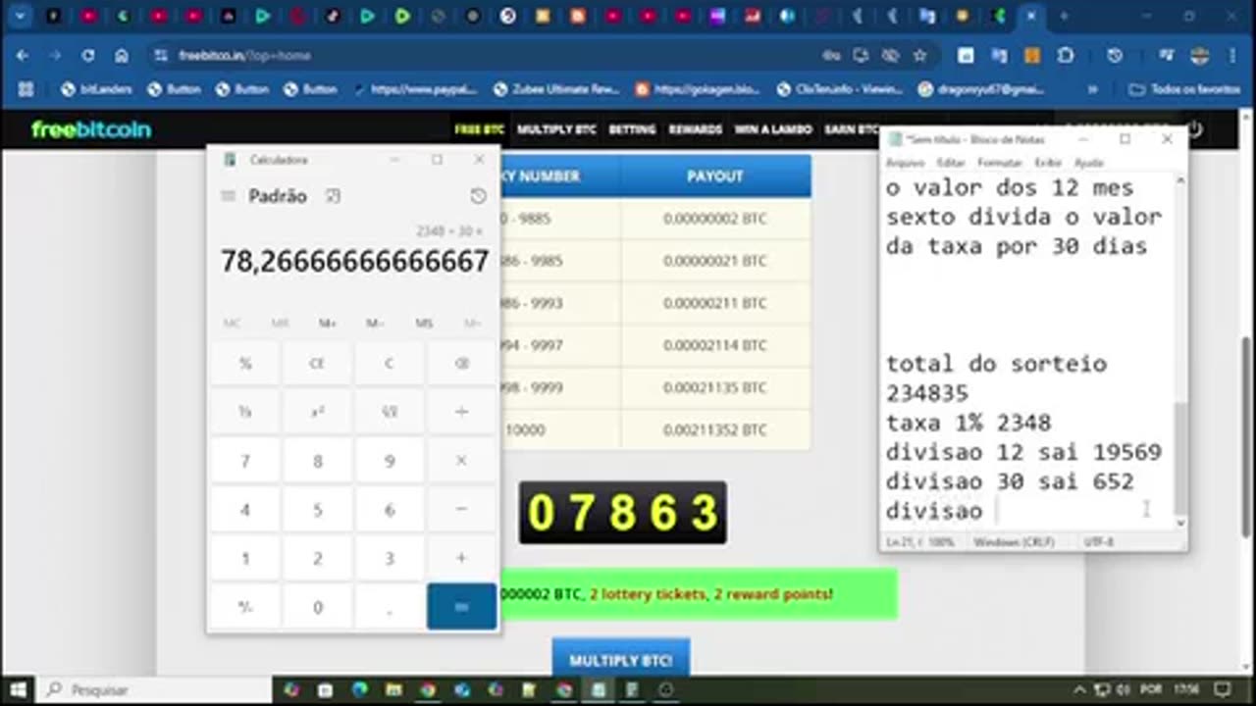The image size is (1256, 706).
Task: Click digit 4 in Calculator
Action: coord(245,510)
